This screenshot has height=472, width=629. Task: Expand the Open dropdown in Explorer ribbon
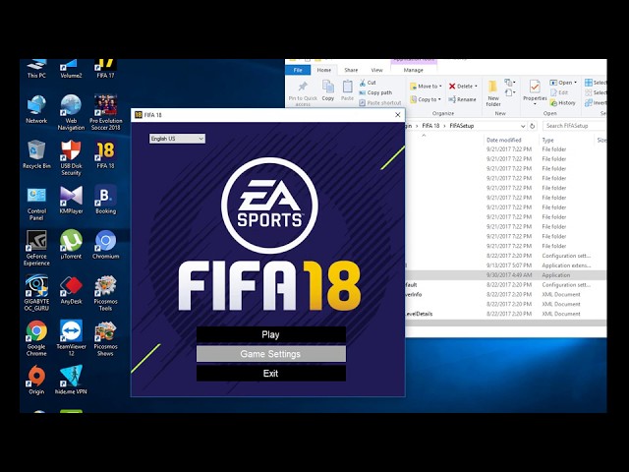pyautogui.click(x=575, y=83)
